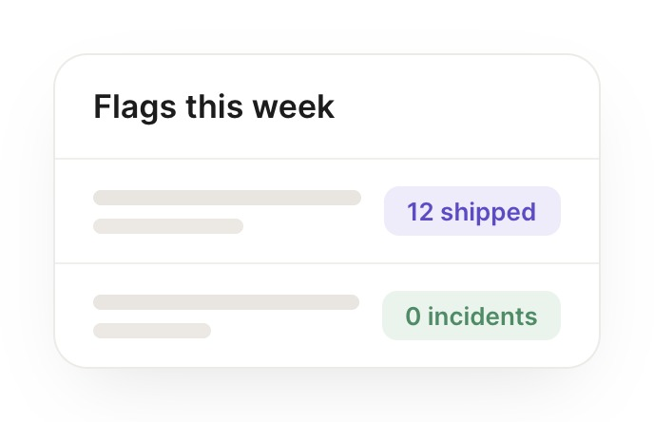
Task: Click the word "shipped" inside the purple badge
Action: point(488,213)
